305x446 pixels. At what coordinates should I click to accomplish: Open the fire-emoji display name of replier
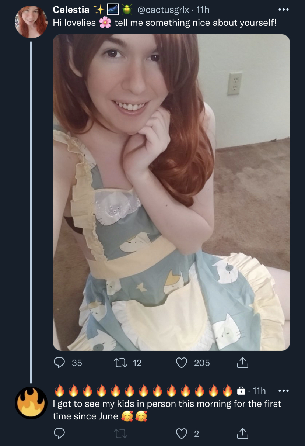tap(144, 390)
